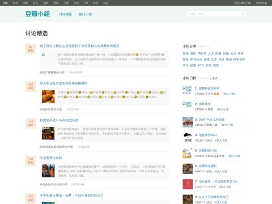The image size is (272, 204).
Task: Select the 人文 group category
Action: (211, 53)
